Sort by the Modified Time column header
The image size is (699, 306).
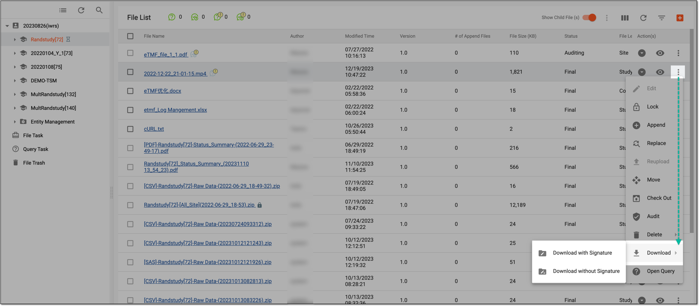[x=360, y=36]
